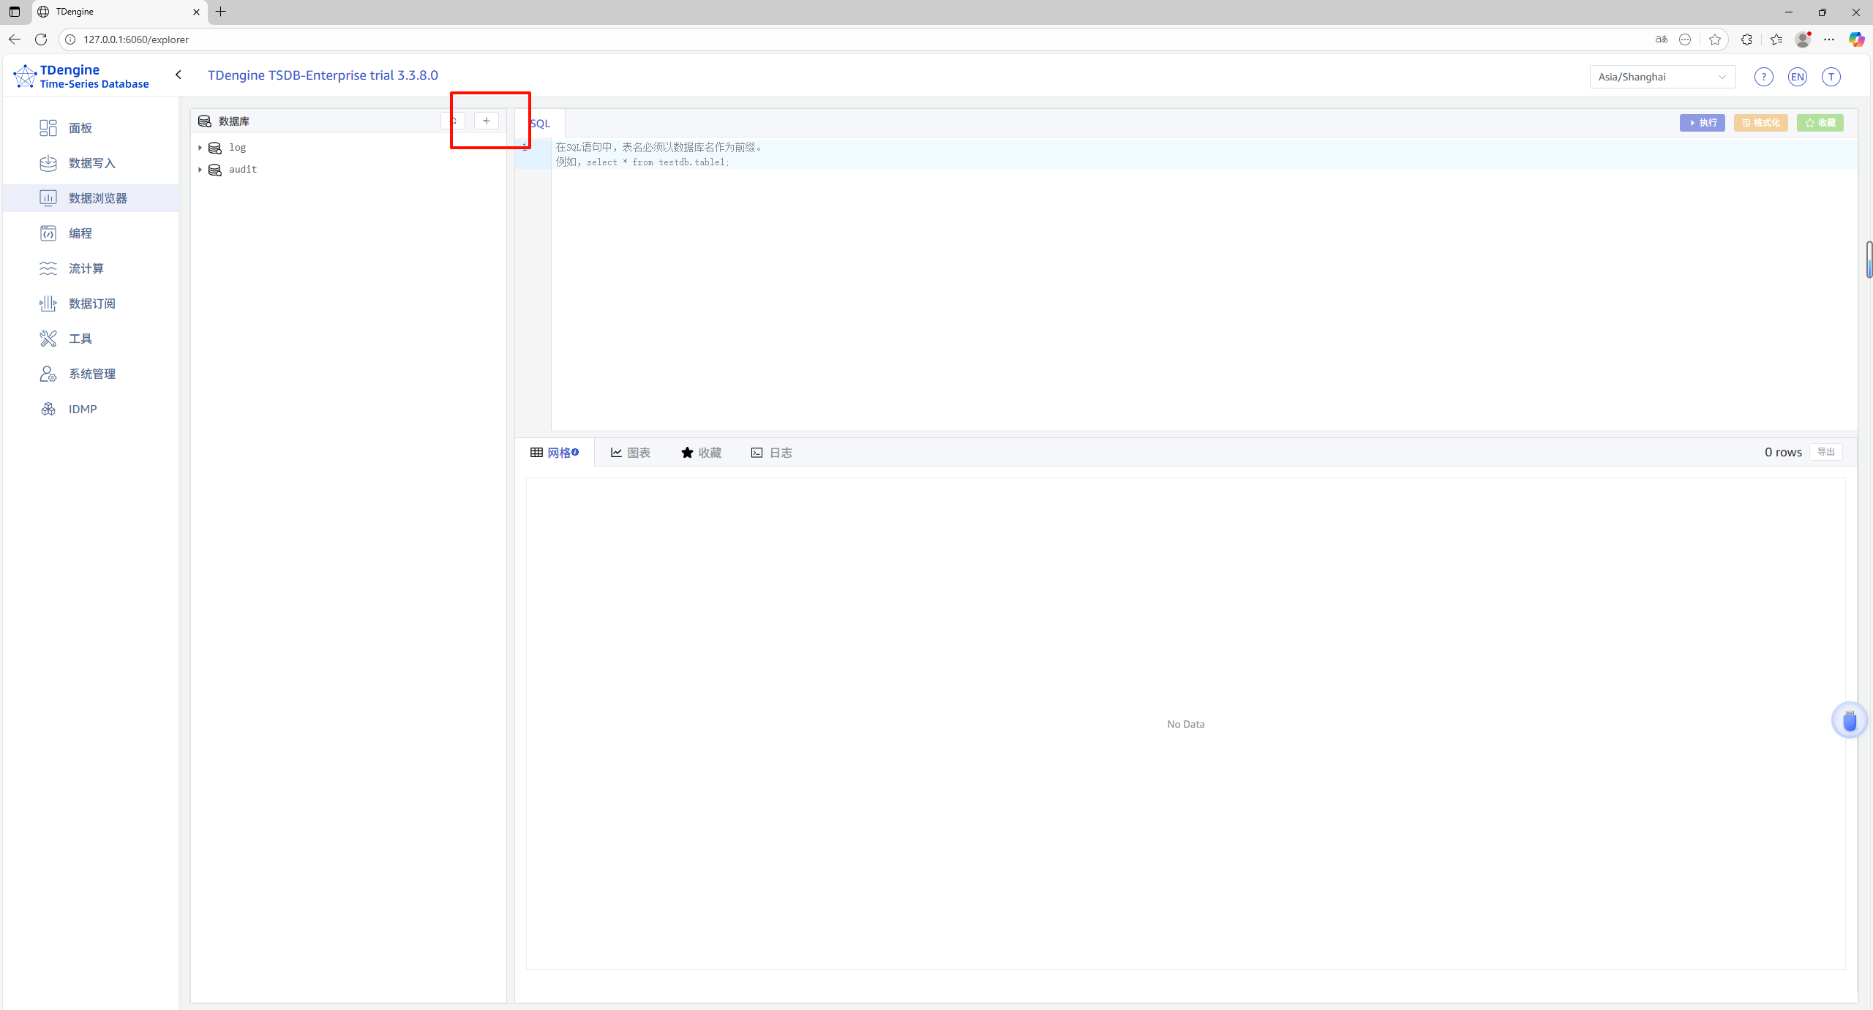
Task: Switch language with the EN button
Action: (x=1797, y=77)
